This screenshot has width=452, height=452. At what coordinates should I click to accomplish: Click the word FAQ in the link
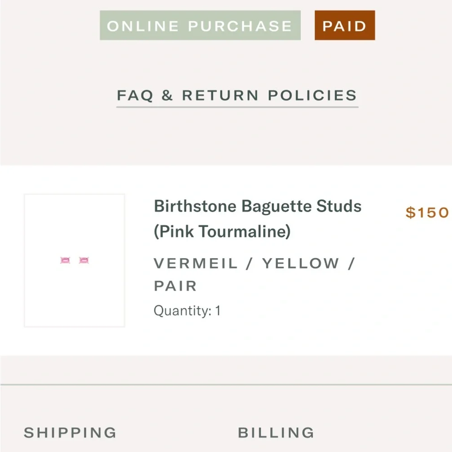(135, 95)
